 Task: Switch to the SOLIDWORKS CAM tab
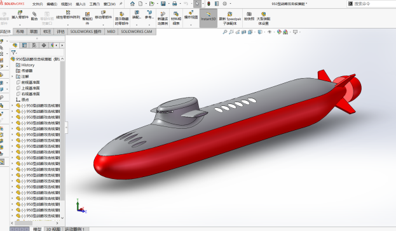pos(137,32)
